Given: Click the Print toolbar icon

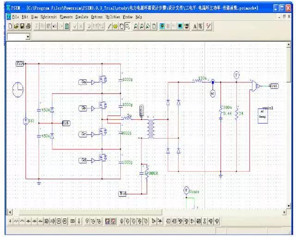Looking at the screenshot, I should click(x=28, y=26).
